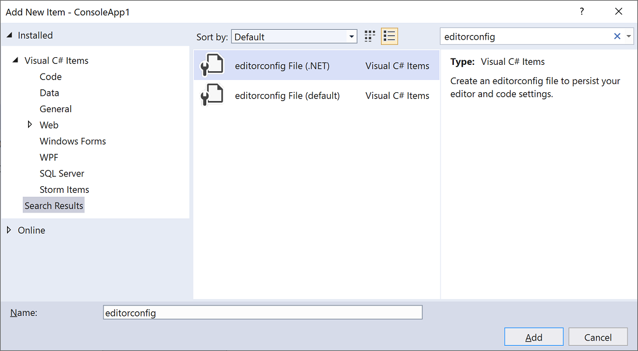Select the Storm Items category

[x=64, y=189]
